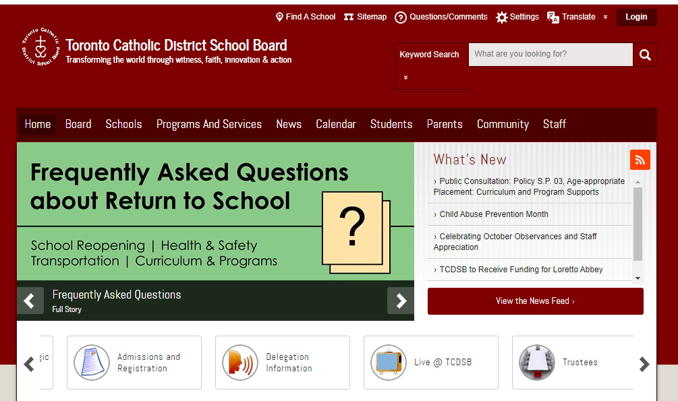
Task: Open the News menu
Action: pos(289,125)
